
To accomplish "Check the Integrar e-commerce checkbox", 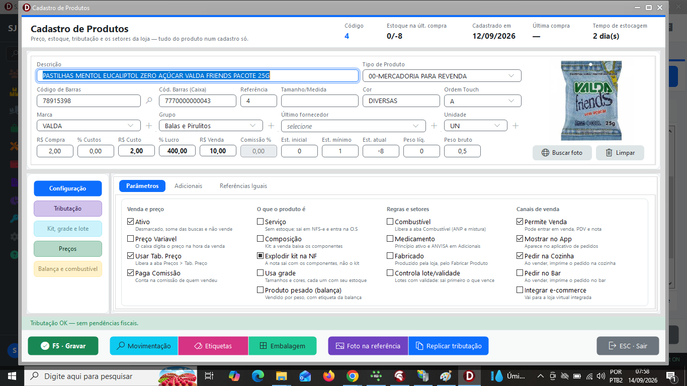I will (x=520, y=290).
